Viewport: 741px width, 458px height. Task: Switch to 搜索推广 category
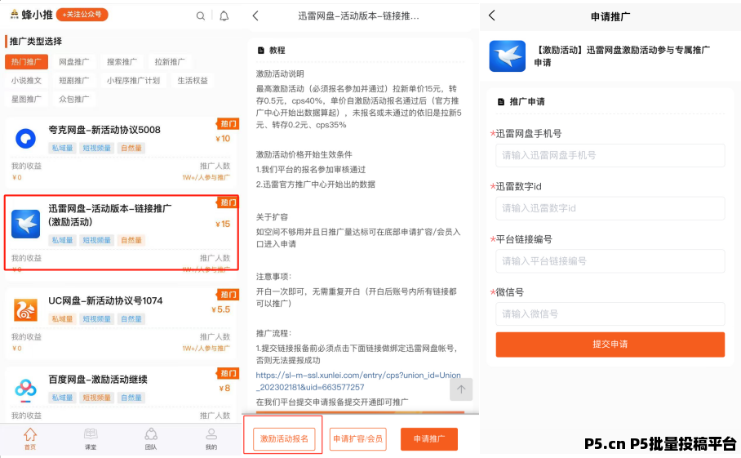pyautogui.click(x=122, y=62)
